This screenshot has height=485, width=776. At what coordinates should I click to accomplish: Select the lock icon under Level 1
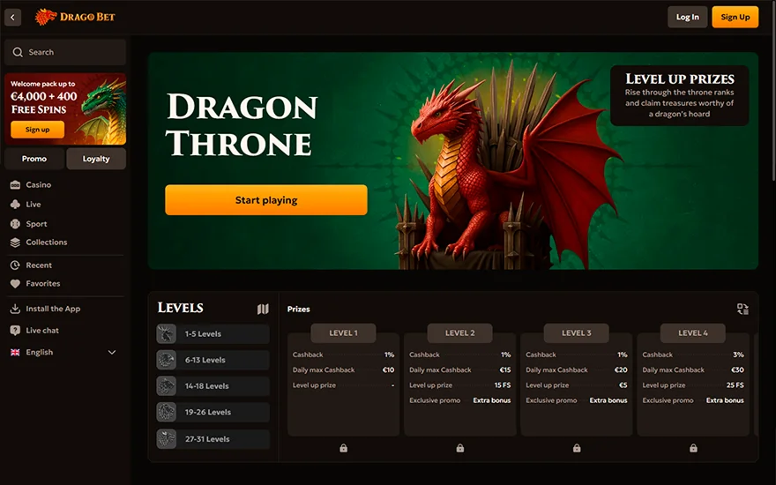click(343, 448)
